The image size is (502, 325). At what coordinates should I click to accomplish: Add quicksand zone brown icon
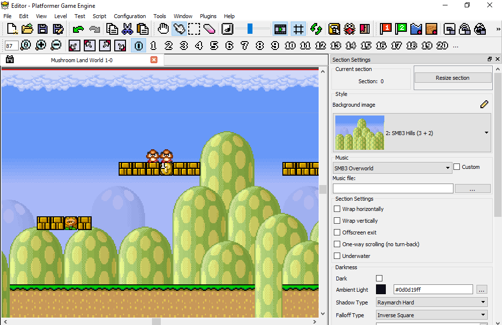[431, 29]
